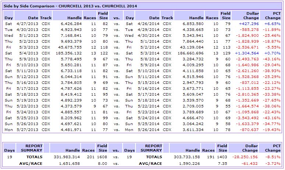The width and height of the screenshot is (285, 170).
Task: Click the date 5/12/2013
Action: click(x=28, y=77)
